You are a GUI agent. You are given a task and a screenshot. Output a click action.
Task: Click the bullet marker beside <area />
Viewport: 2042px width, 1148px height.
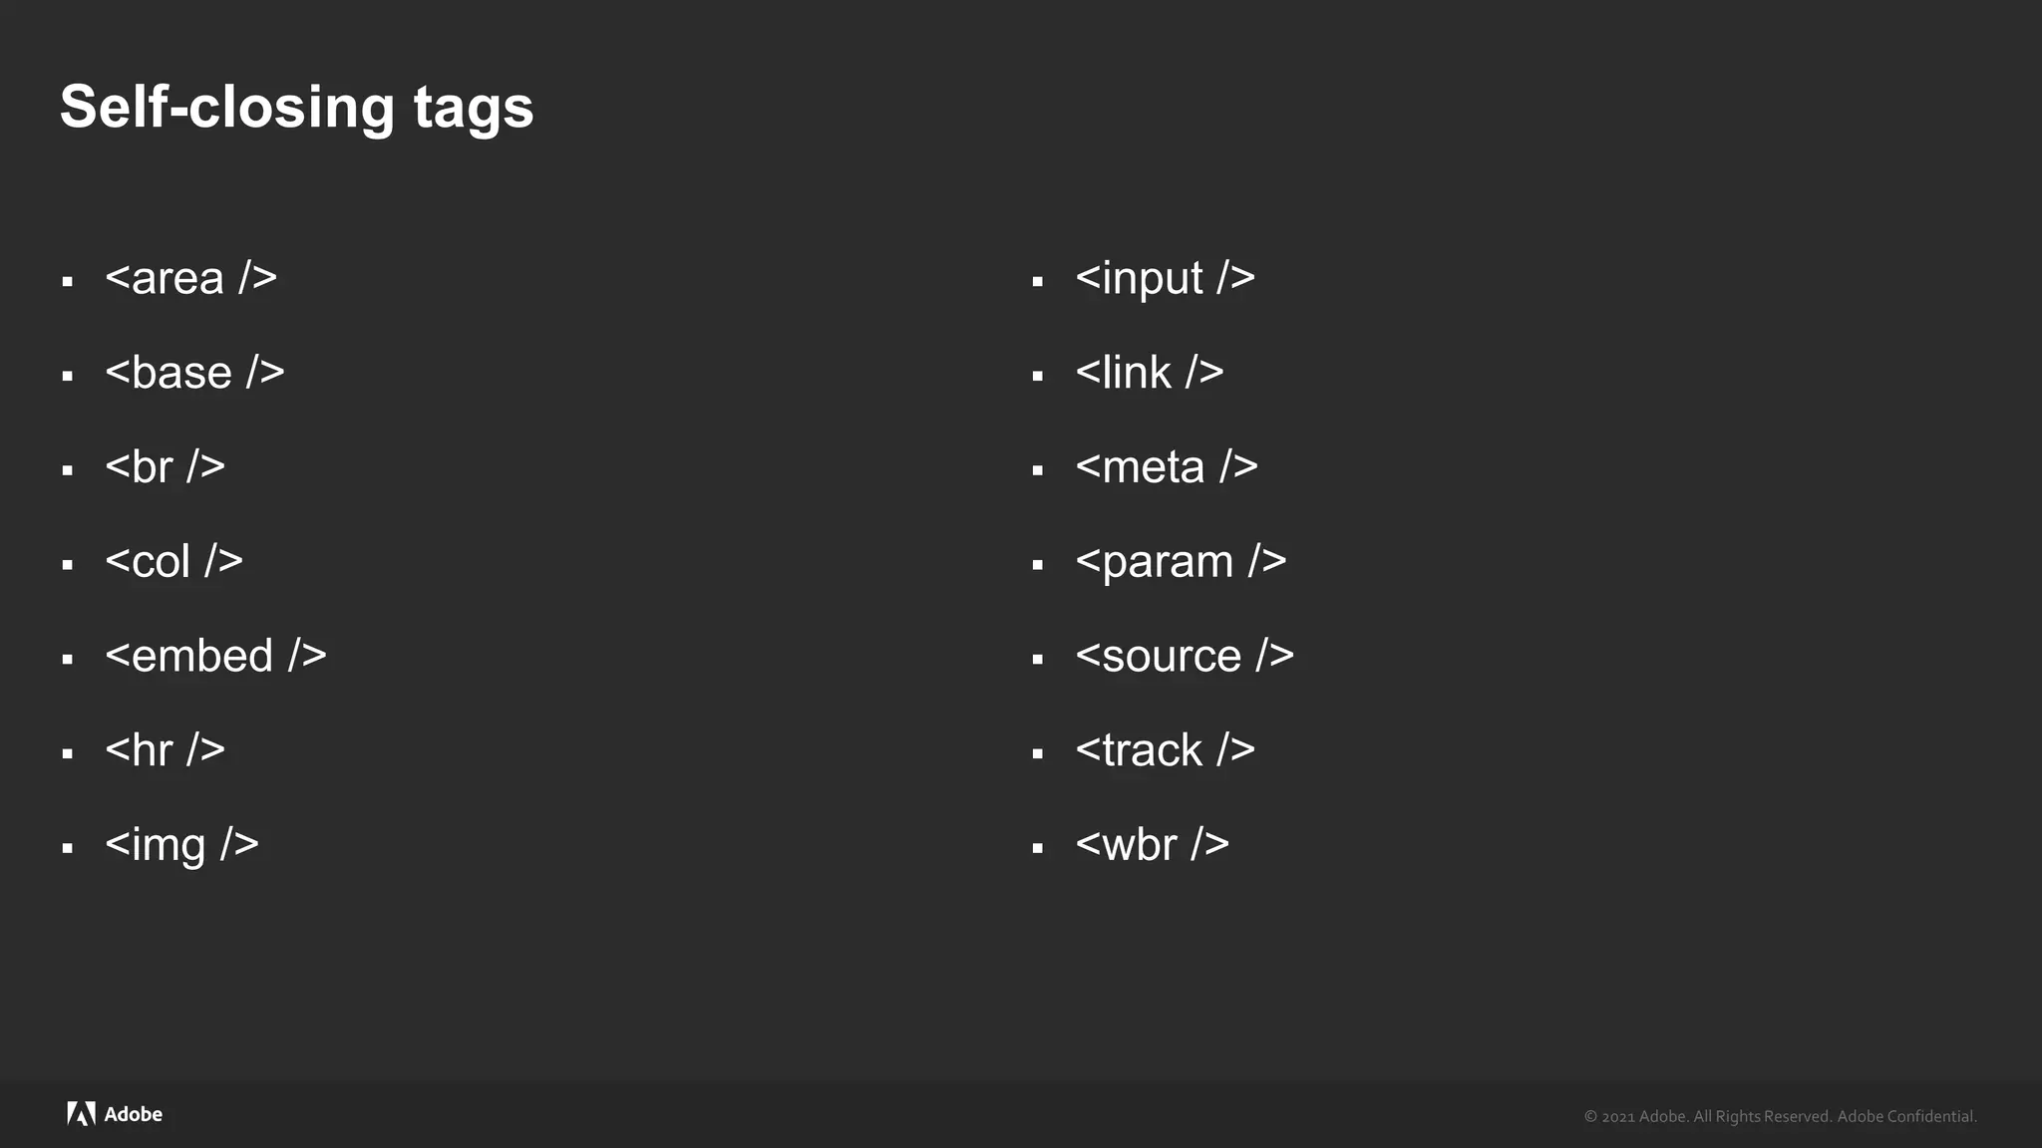click(x=68, y=282)
